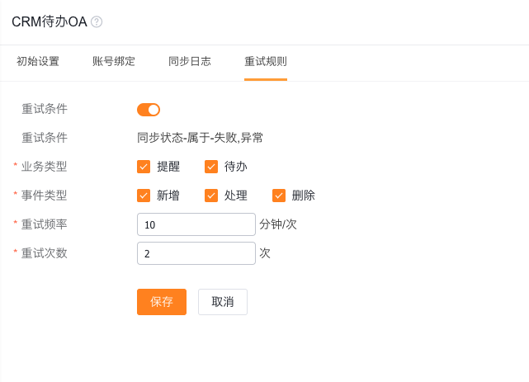The image size is (529, 382).
Task: Deselect the 处理 event type checkbox
Action: [211, 196]
